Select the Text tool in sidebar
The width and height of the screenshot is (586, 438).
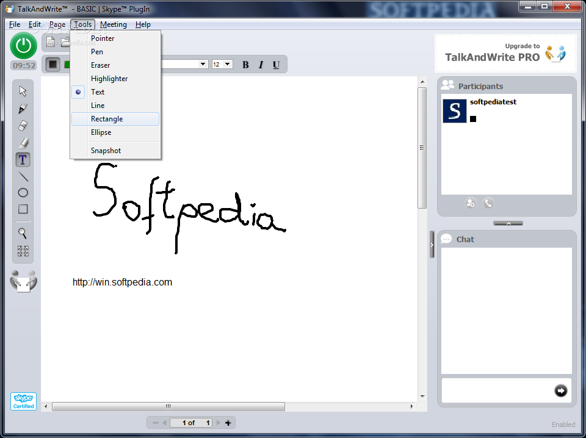pyautogui.click(x=23, y=160)
